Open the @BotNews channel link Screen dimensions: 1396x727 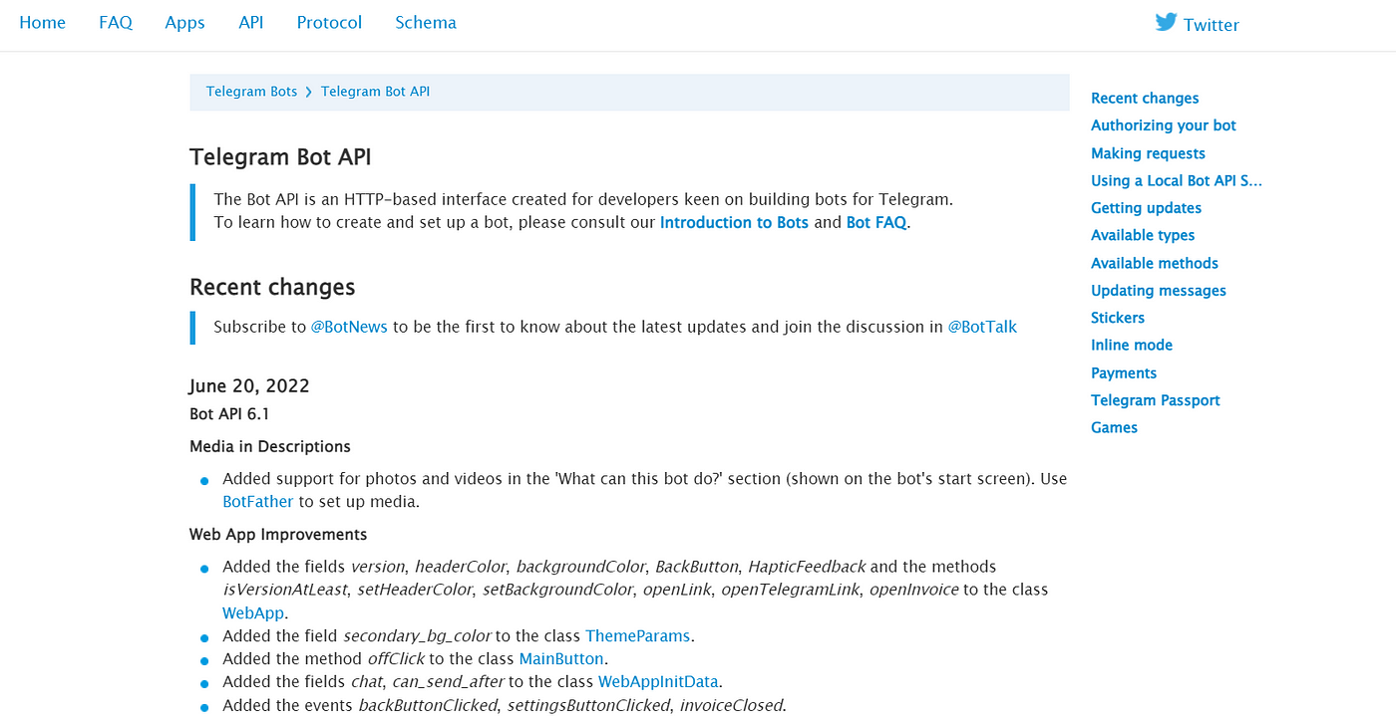(349, 327)
